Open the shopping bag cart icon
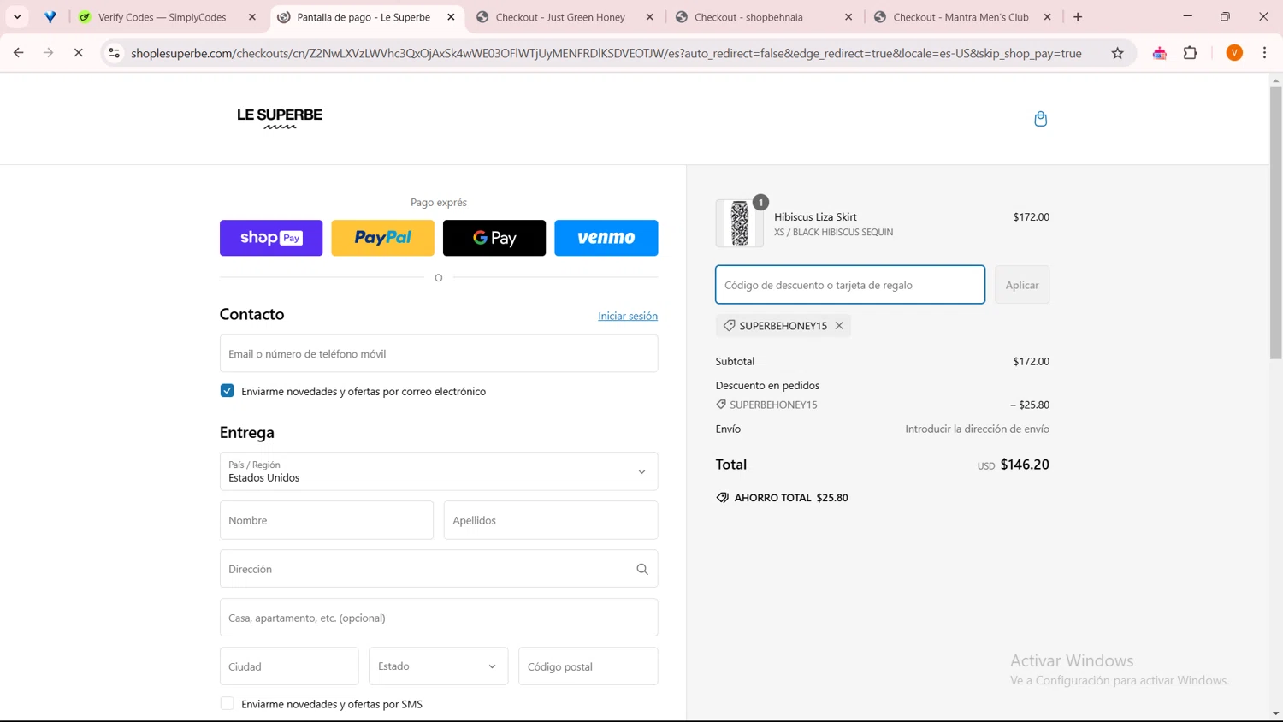Viewport: 1283px width, 722px height. (x=1040, y=119)
